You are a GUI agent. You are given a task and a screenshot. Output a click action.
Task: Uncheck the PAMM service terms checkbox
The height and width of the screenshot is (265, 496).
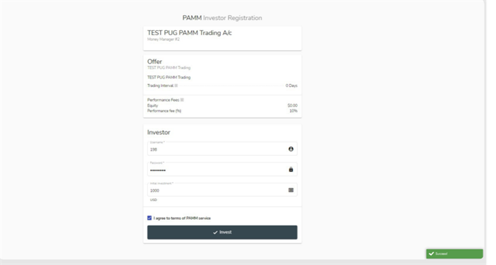pos(149,218)
